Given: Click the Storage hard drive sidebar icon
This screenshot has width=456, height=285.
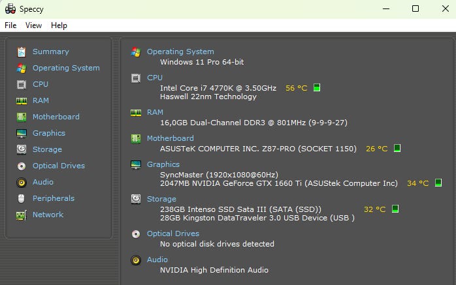Looking at the screenshot, I should 21,149.
